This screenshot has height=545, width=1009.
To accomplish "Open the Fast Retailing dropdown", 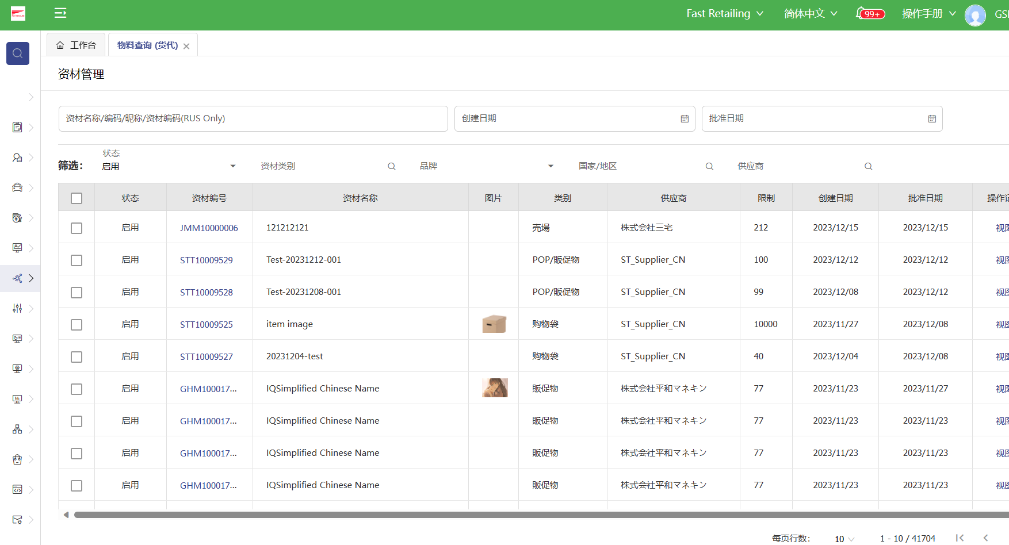I will (725, 13).
